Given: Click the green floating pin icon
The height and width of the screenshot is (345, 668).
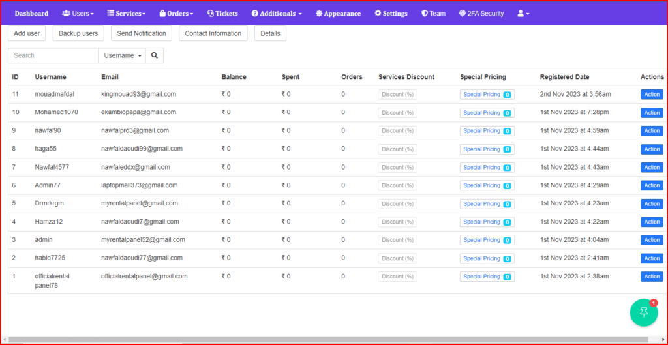Looking at the screenshot, I should (644, 313).
